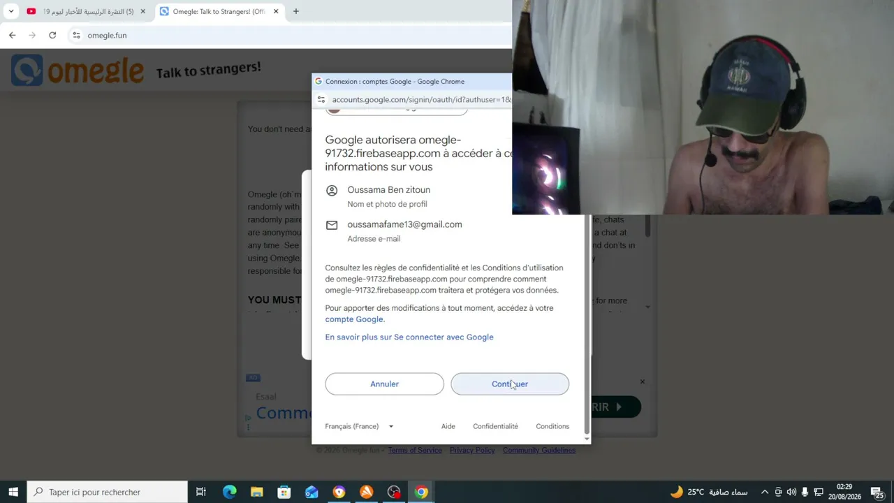The height and width of the screenshot is (503, 894).
Task: Open the purple shield app on the taskbar
Action: coord(339,492)
